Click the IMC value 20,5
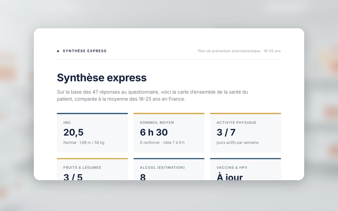Screen dimensions: 338x211 click(x=73, y=132)
